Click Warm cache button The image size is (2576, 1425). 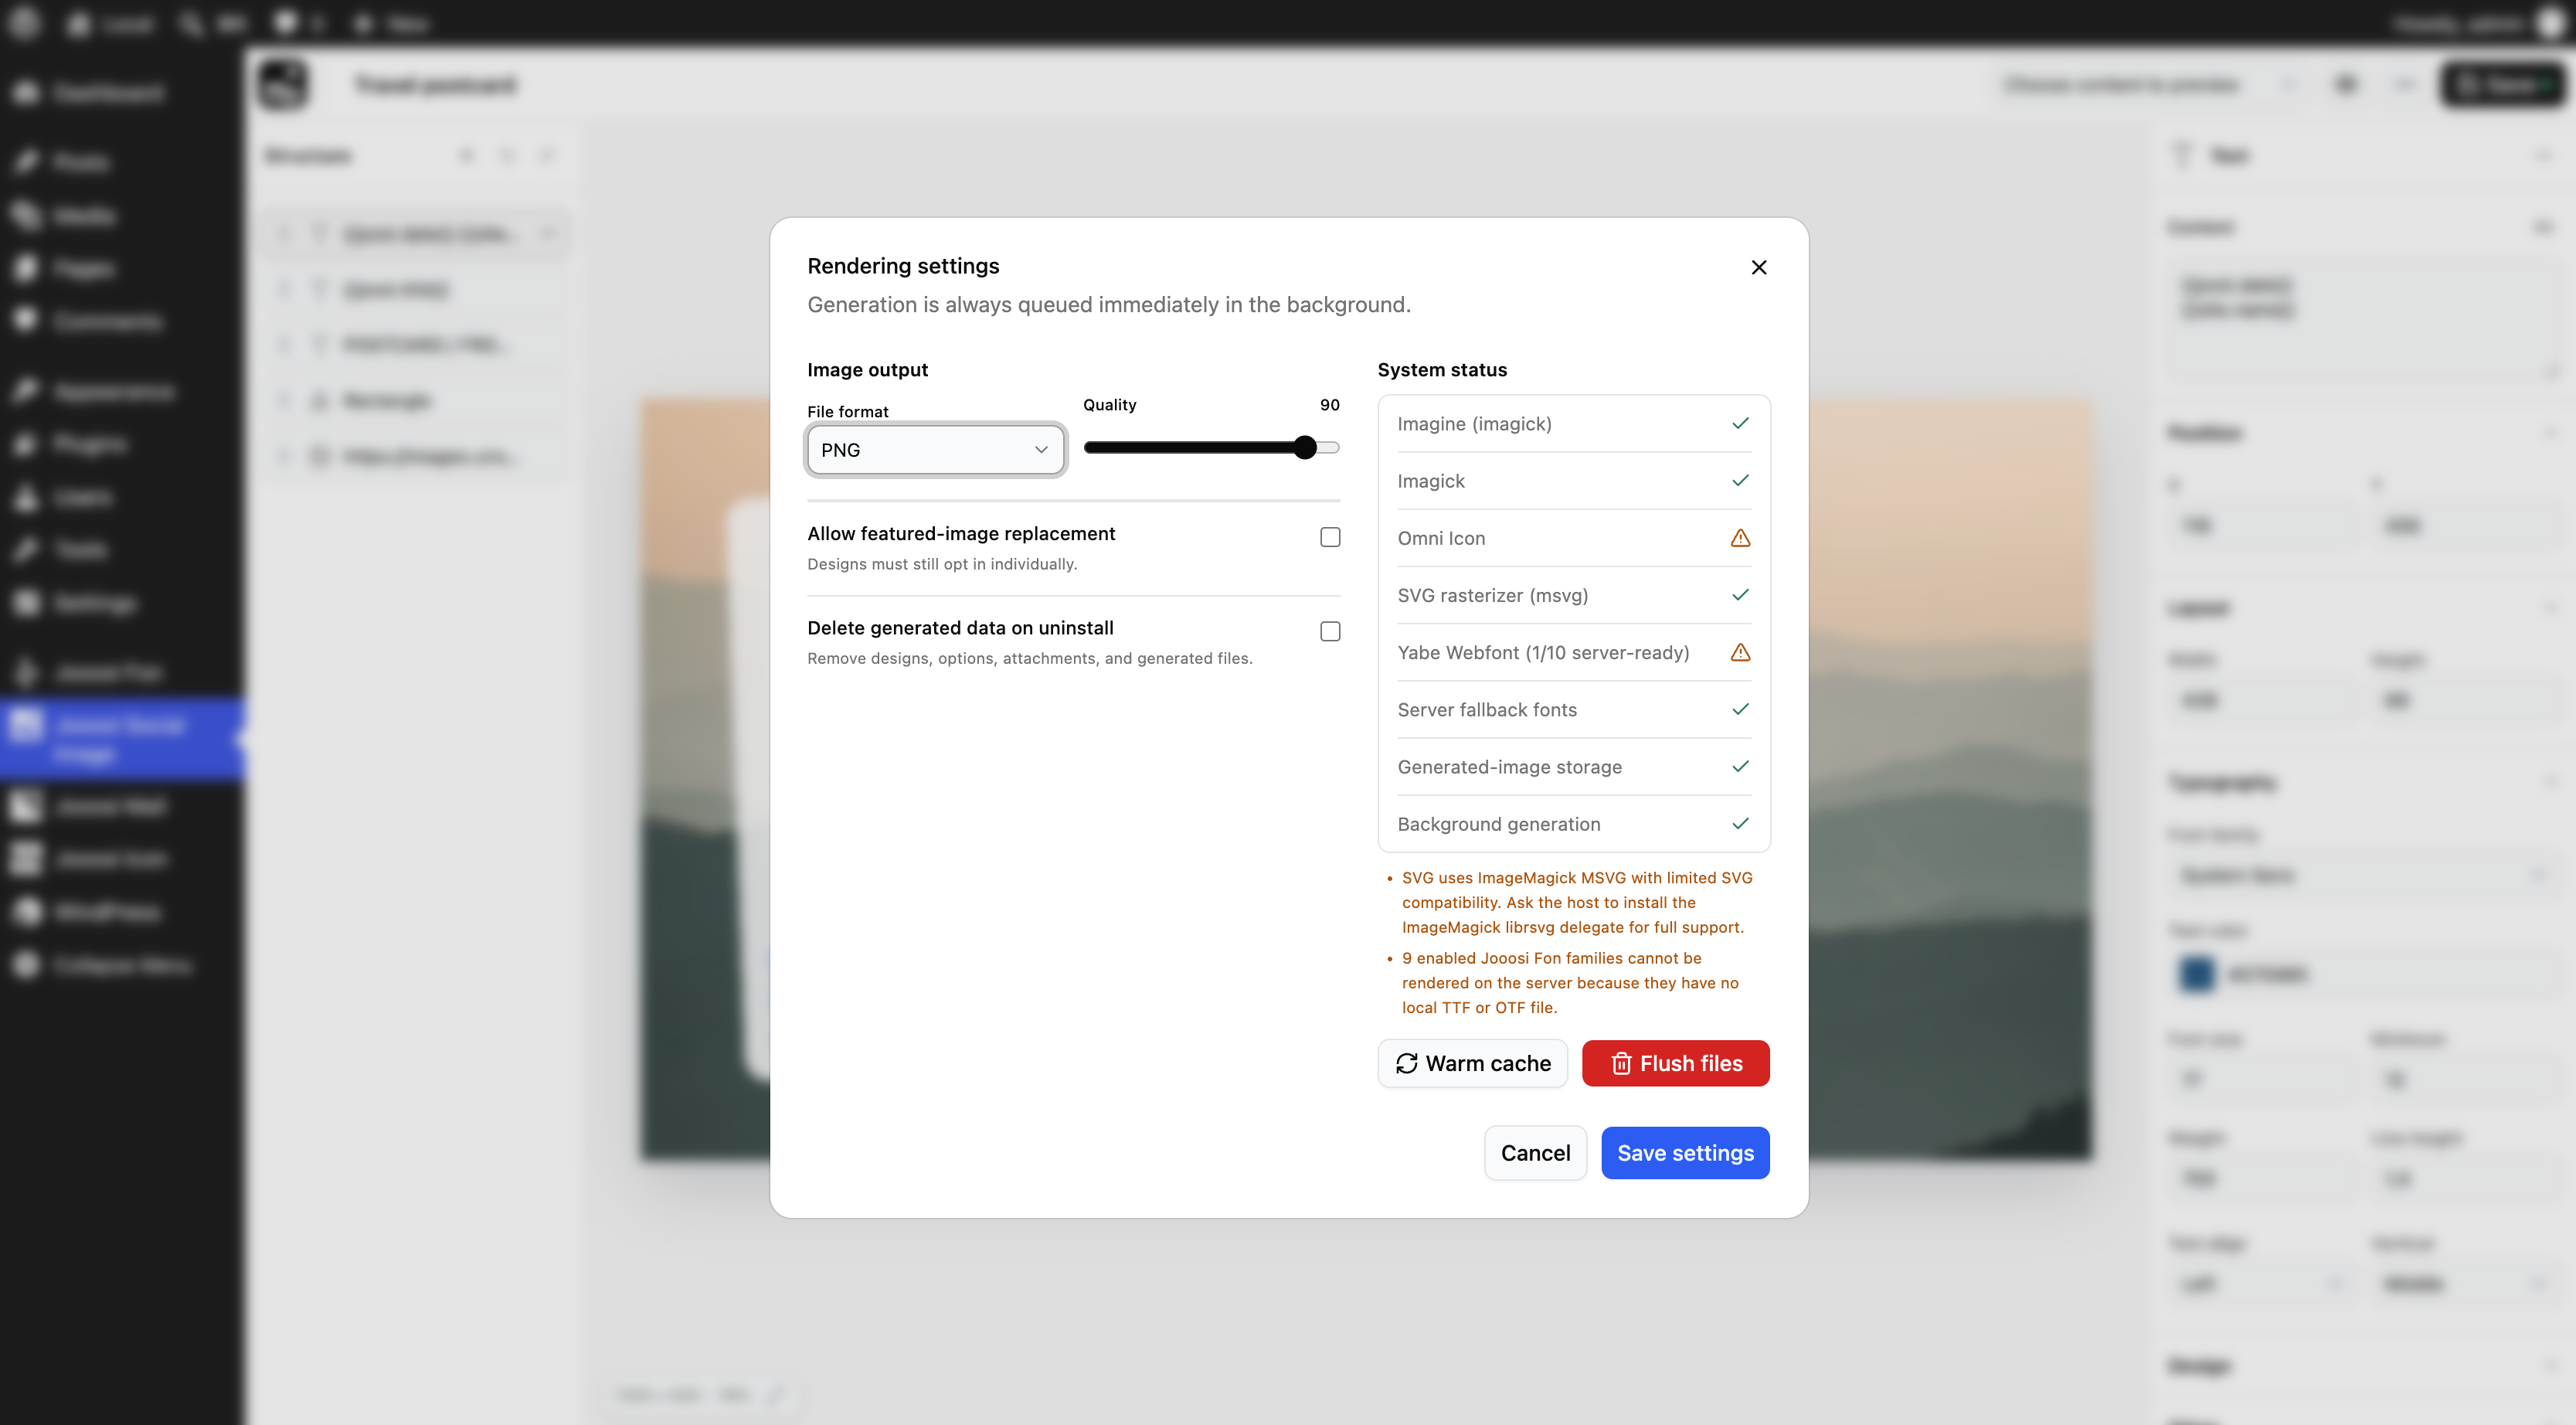[1472, 1063]
